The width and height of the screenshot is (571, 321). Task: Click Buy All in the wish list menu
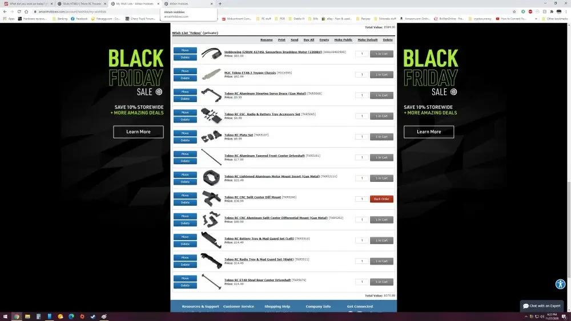[x=308, y=40]
